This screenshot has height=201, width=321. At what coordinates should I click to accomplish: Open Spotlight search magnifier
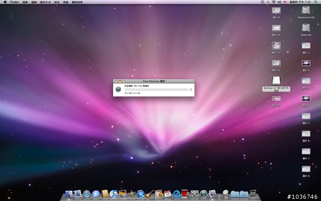(316, 2)
